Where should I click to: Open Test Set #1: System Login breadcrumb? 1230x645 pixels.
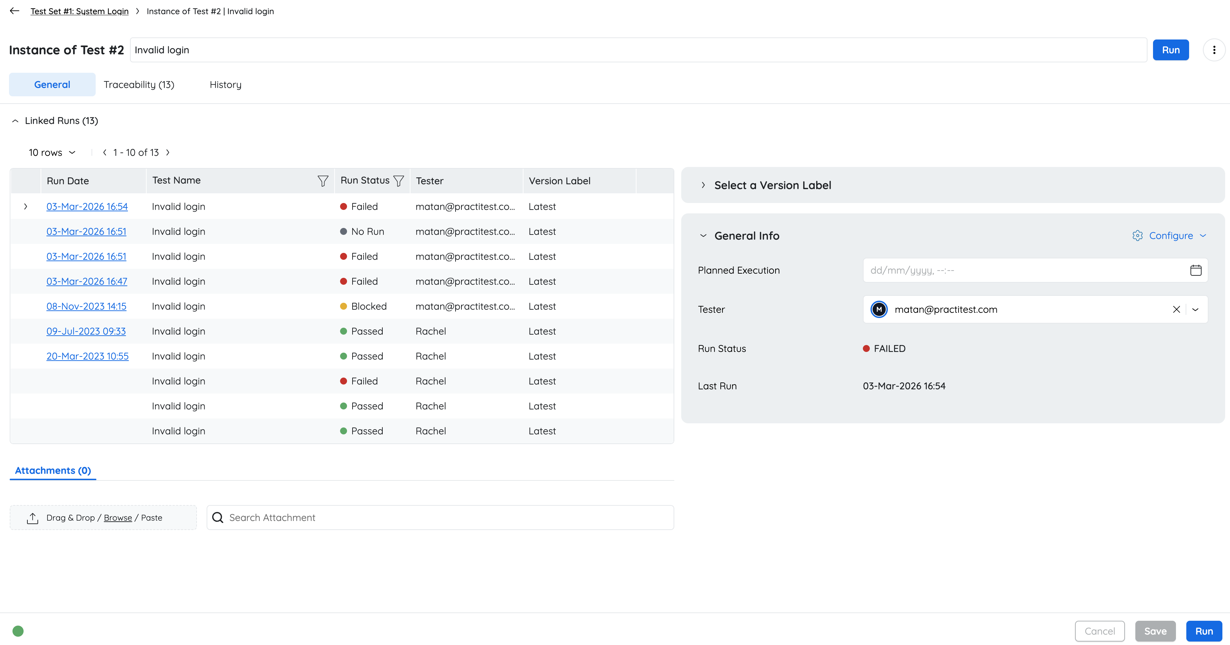click(x=79, y=11)
